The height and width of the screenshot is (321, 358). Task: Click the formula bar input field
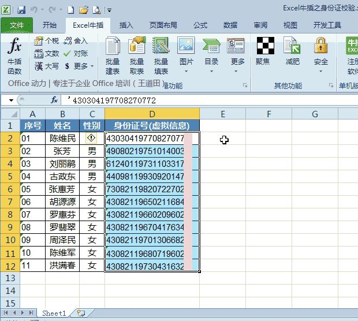[208, 100]
